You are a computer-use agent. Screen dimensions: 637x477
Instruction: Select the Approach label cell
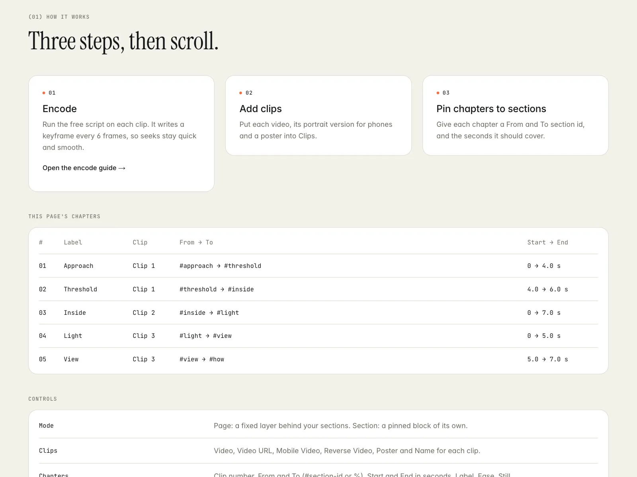78,266
